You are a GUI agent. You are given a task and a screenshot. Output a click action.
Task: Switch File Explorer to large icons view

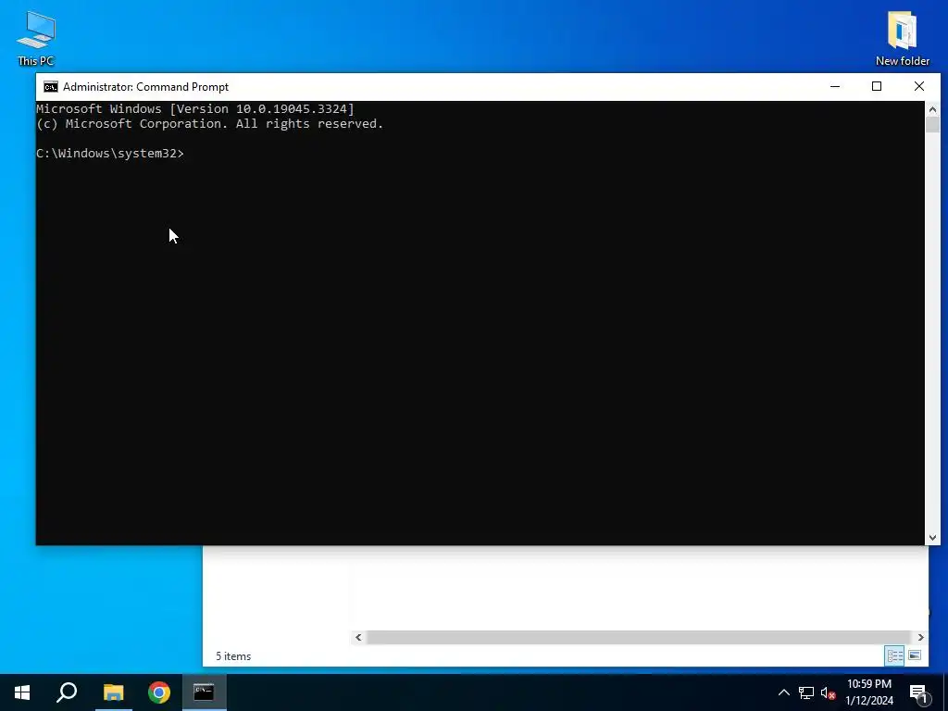click(915, 655)
